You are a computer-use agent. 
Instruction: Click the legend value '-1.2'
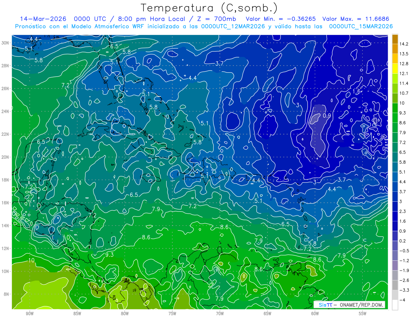click(404, 261)
